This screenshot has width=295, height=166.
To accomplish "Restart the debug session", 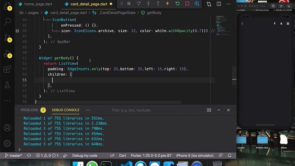I will [177, 4].
